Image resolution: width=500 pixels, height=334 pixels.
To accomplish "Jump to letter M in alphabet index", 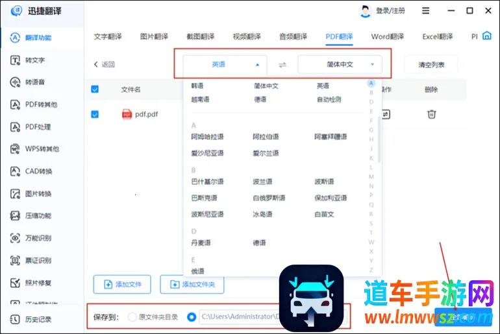I will (x=371, y=176).
